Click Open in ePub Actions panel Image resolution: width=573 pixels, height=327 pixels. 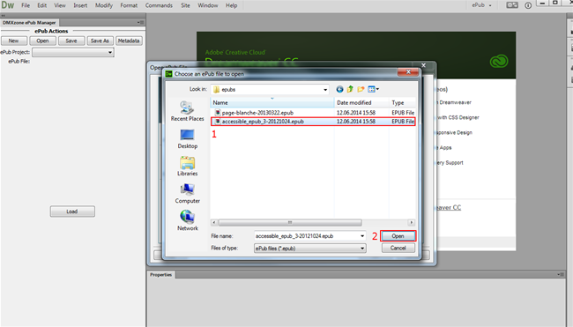pyautogui.click(x=42, y=41)
